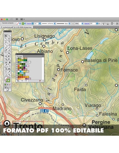Select the Line Segment tool
This screenshot has width=119, height=153.
click(x=6, y=45)
